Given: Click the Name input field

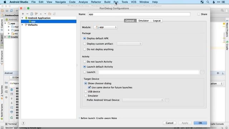Looking at the screenshot, I should pos(139,14).
